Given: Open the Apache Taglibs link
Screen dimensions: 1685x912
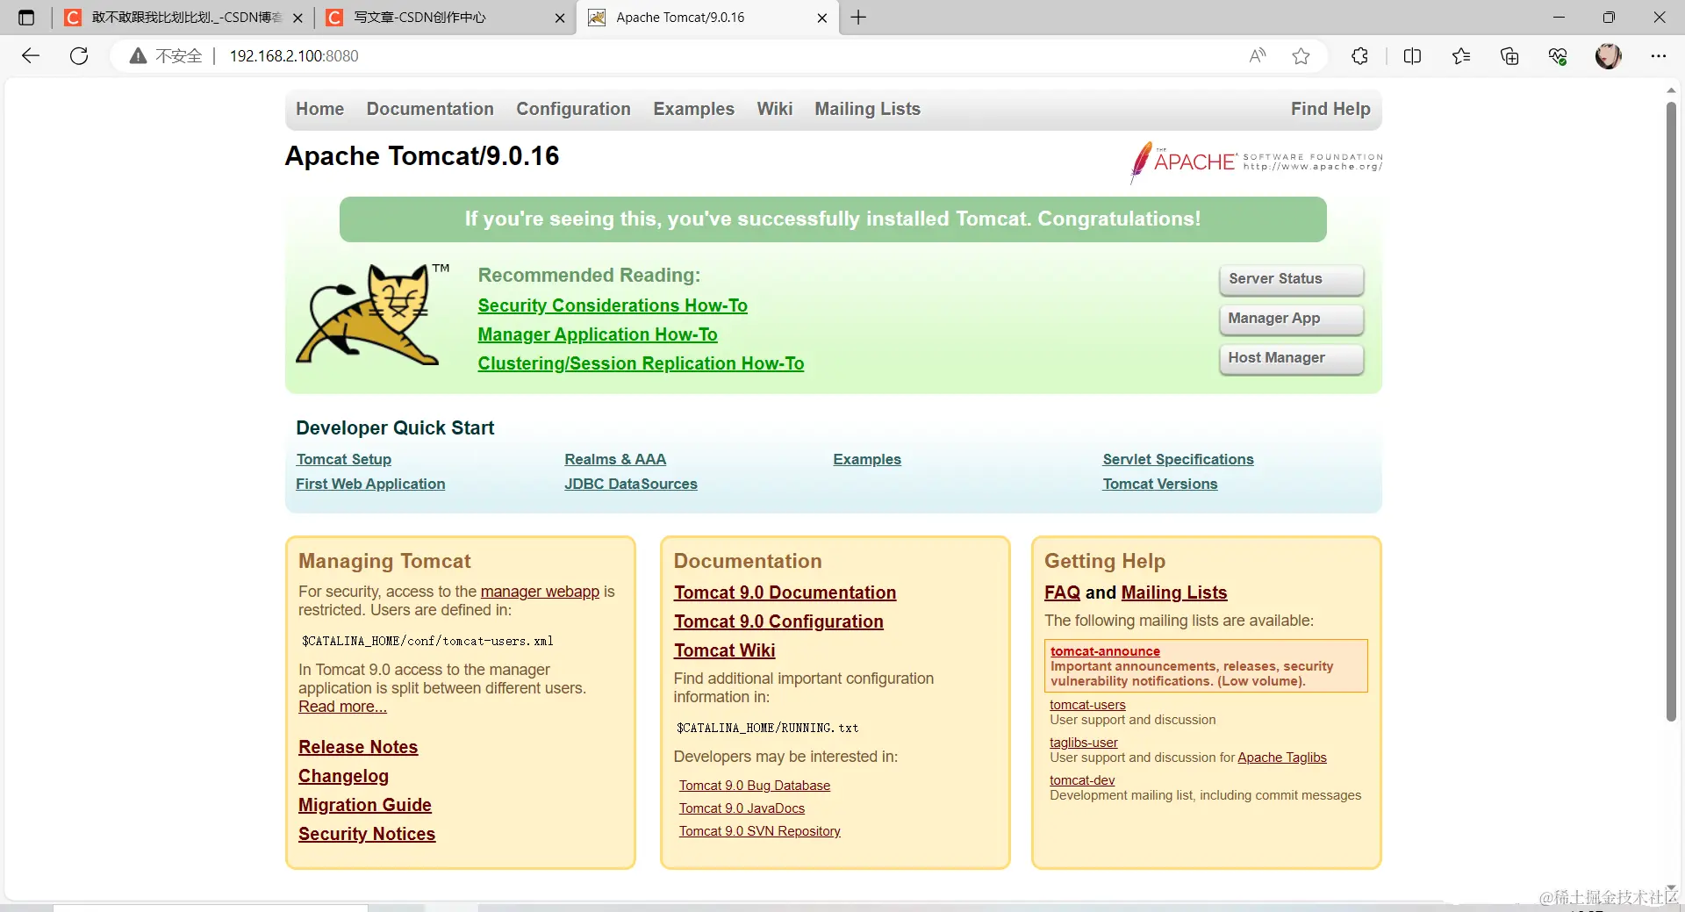Looking at the screenshot, I should pos(1281,758).
